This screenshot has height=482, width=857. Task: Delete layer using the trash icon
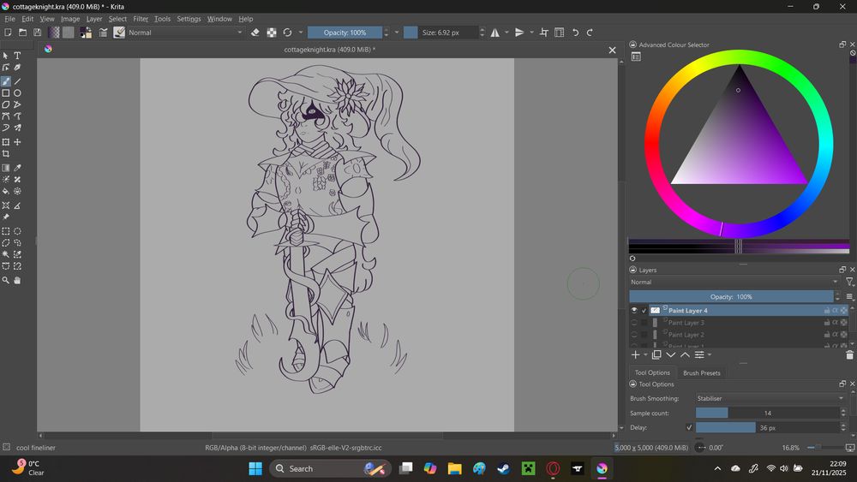coord(849,354)
